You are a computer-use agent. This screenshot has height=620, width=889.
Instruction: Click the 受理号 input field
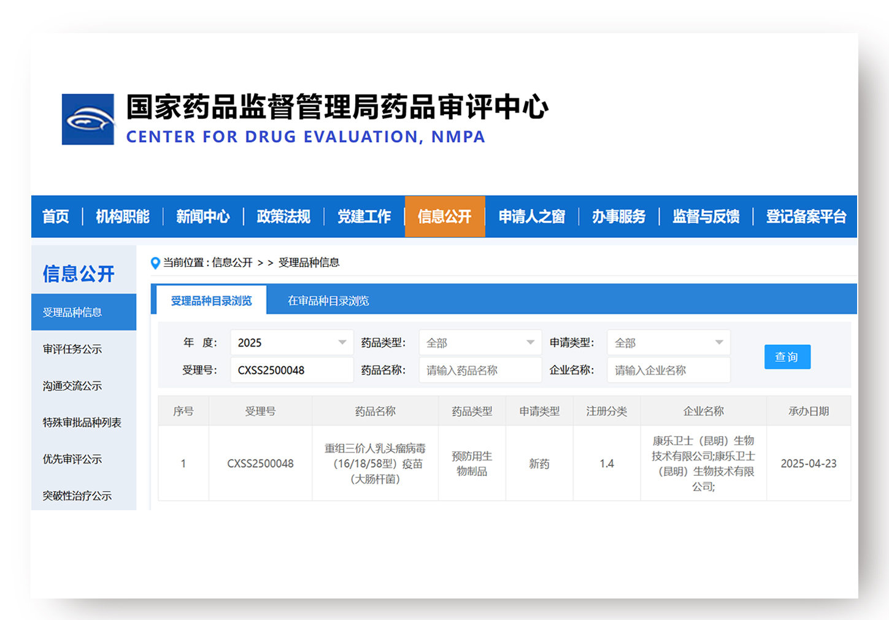[x=291, y=370]
